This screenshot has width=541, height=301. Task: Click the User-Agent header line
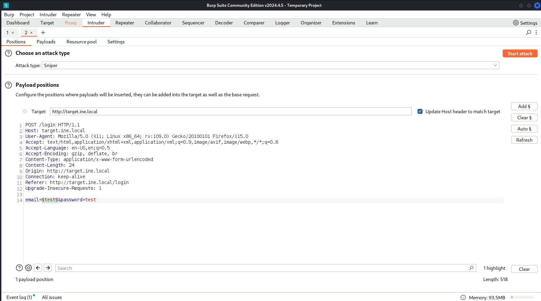click(137, 137)
